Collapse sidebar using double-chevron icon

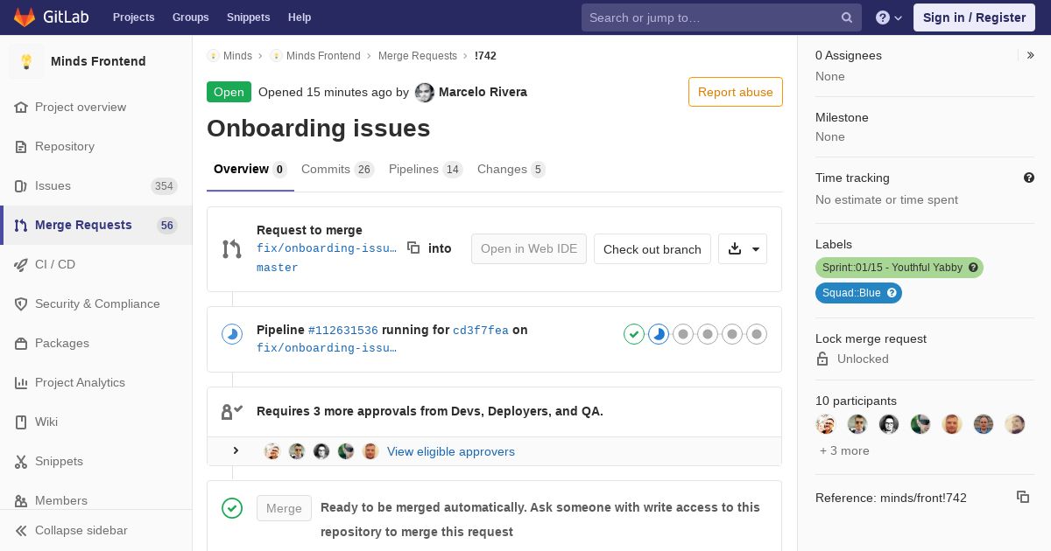(21, 530)
